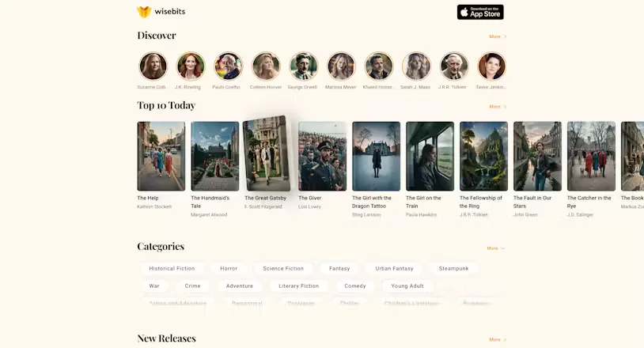This screenshot has width=644, height=348.
Task: Choose the Steampunk category chip
Action: pos(453,268)
